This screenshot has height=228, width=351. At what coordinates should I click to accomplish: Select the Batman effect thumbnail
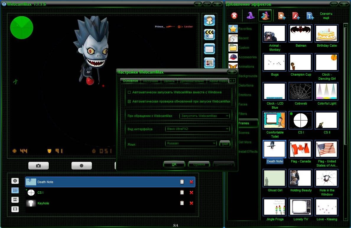click(x=300, y=33)
